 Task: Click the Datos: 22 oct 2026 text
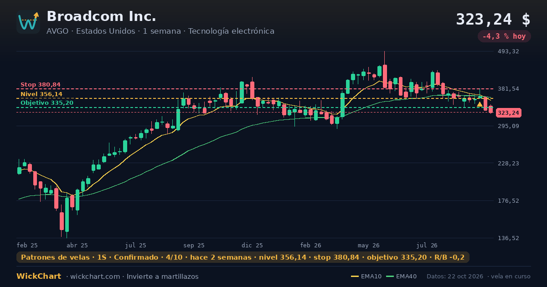(x=455, y=277)
